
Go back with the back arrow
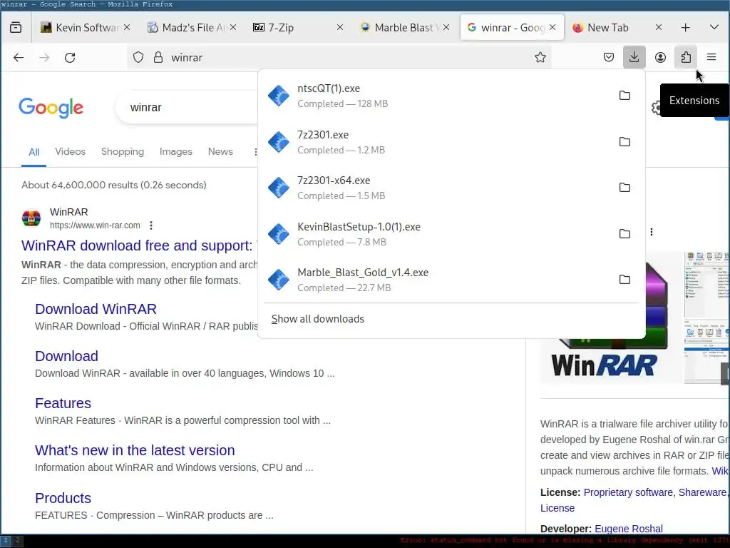tap(19, 57)
